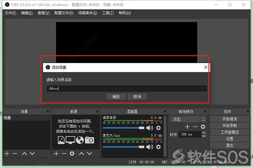Mute the 麦克风/Aux speaker
This screenshot has width=253, height=168.
click(149, 147)
